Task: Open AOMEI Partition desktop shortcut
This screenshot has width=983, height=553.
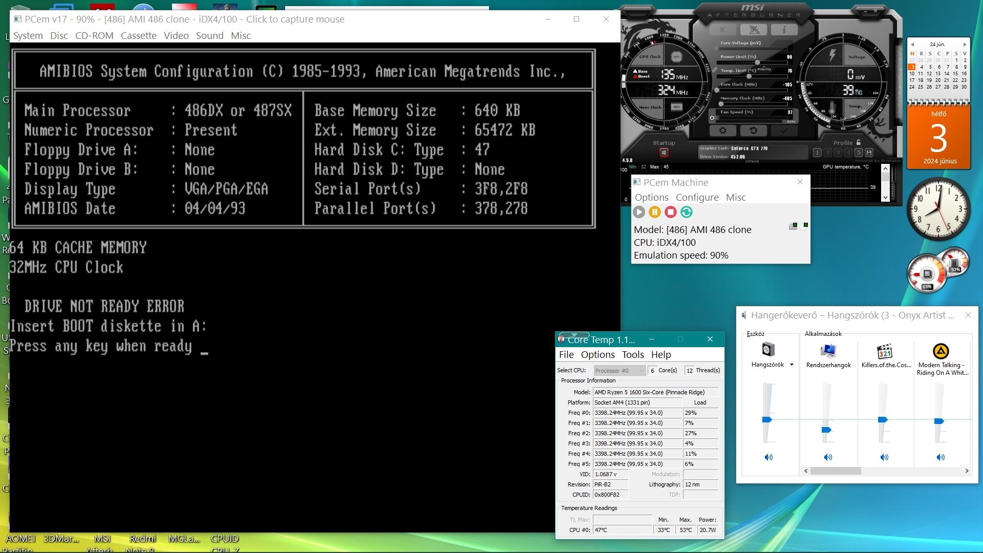Action: tap(20, 543)
